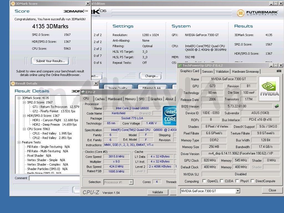Collapse the 3DMark Score: 4135 tree node
284x213 pixels.
(19, 98)
